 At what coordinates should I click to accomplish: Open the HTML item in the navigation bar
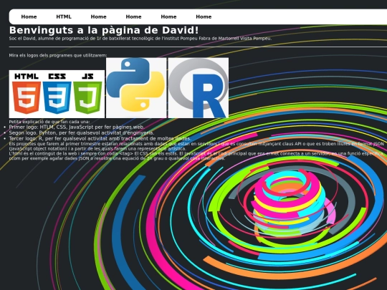click(x=64, y=16)
